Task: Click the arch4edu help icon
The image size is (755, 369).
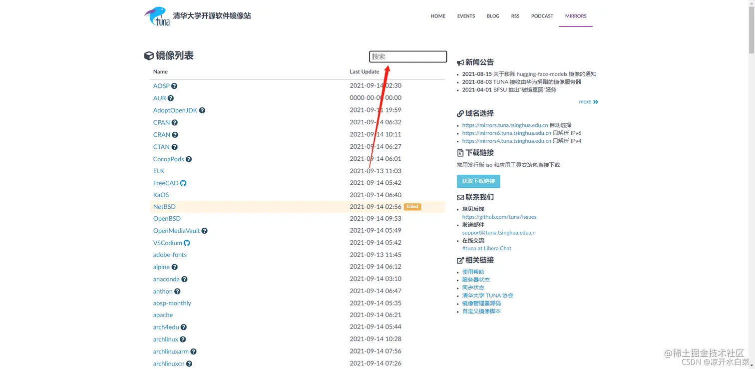Action: pos(183,327)
